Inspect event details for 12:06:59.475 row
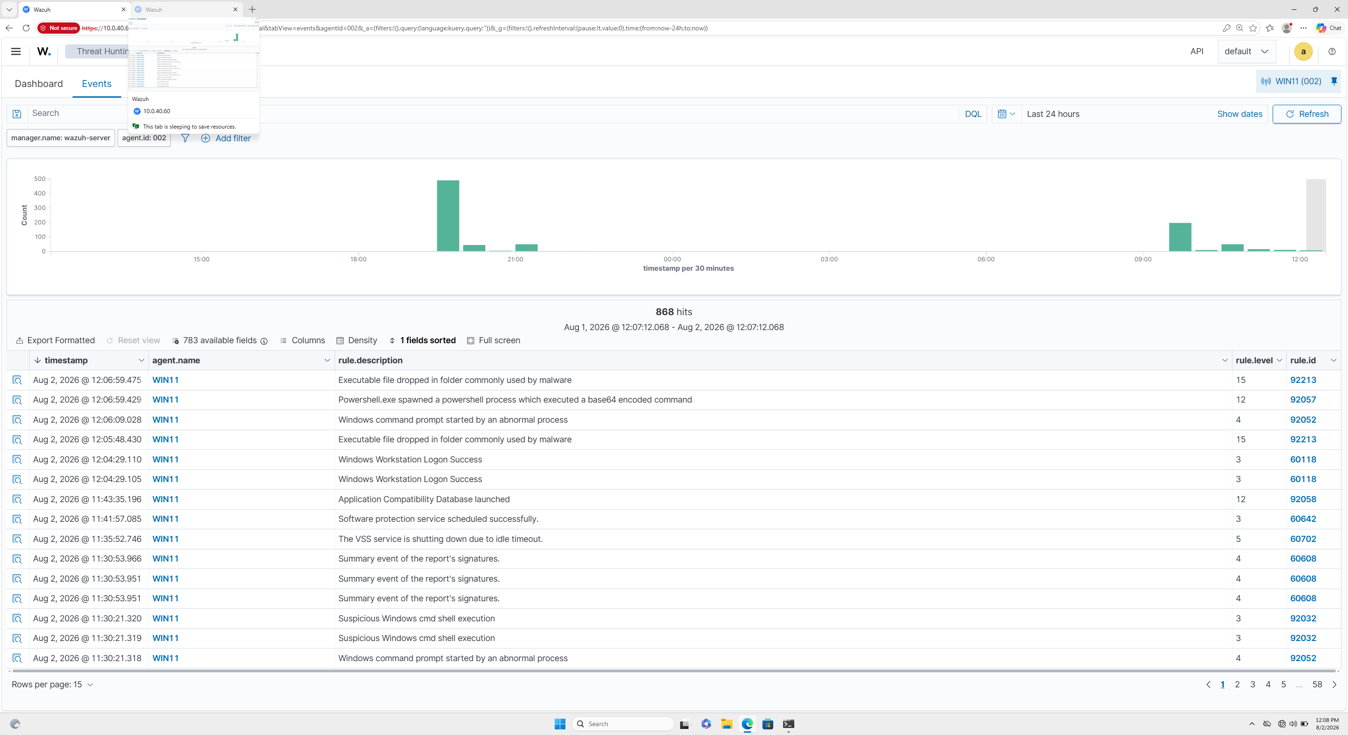 click(x=17, y=380)
